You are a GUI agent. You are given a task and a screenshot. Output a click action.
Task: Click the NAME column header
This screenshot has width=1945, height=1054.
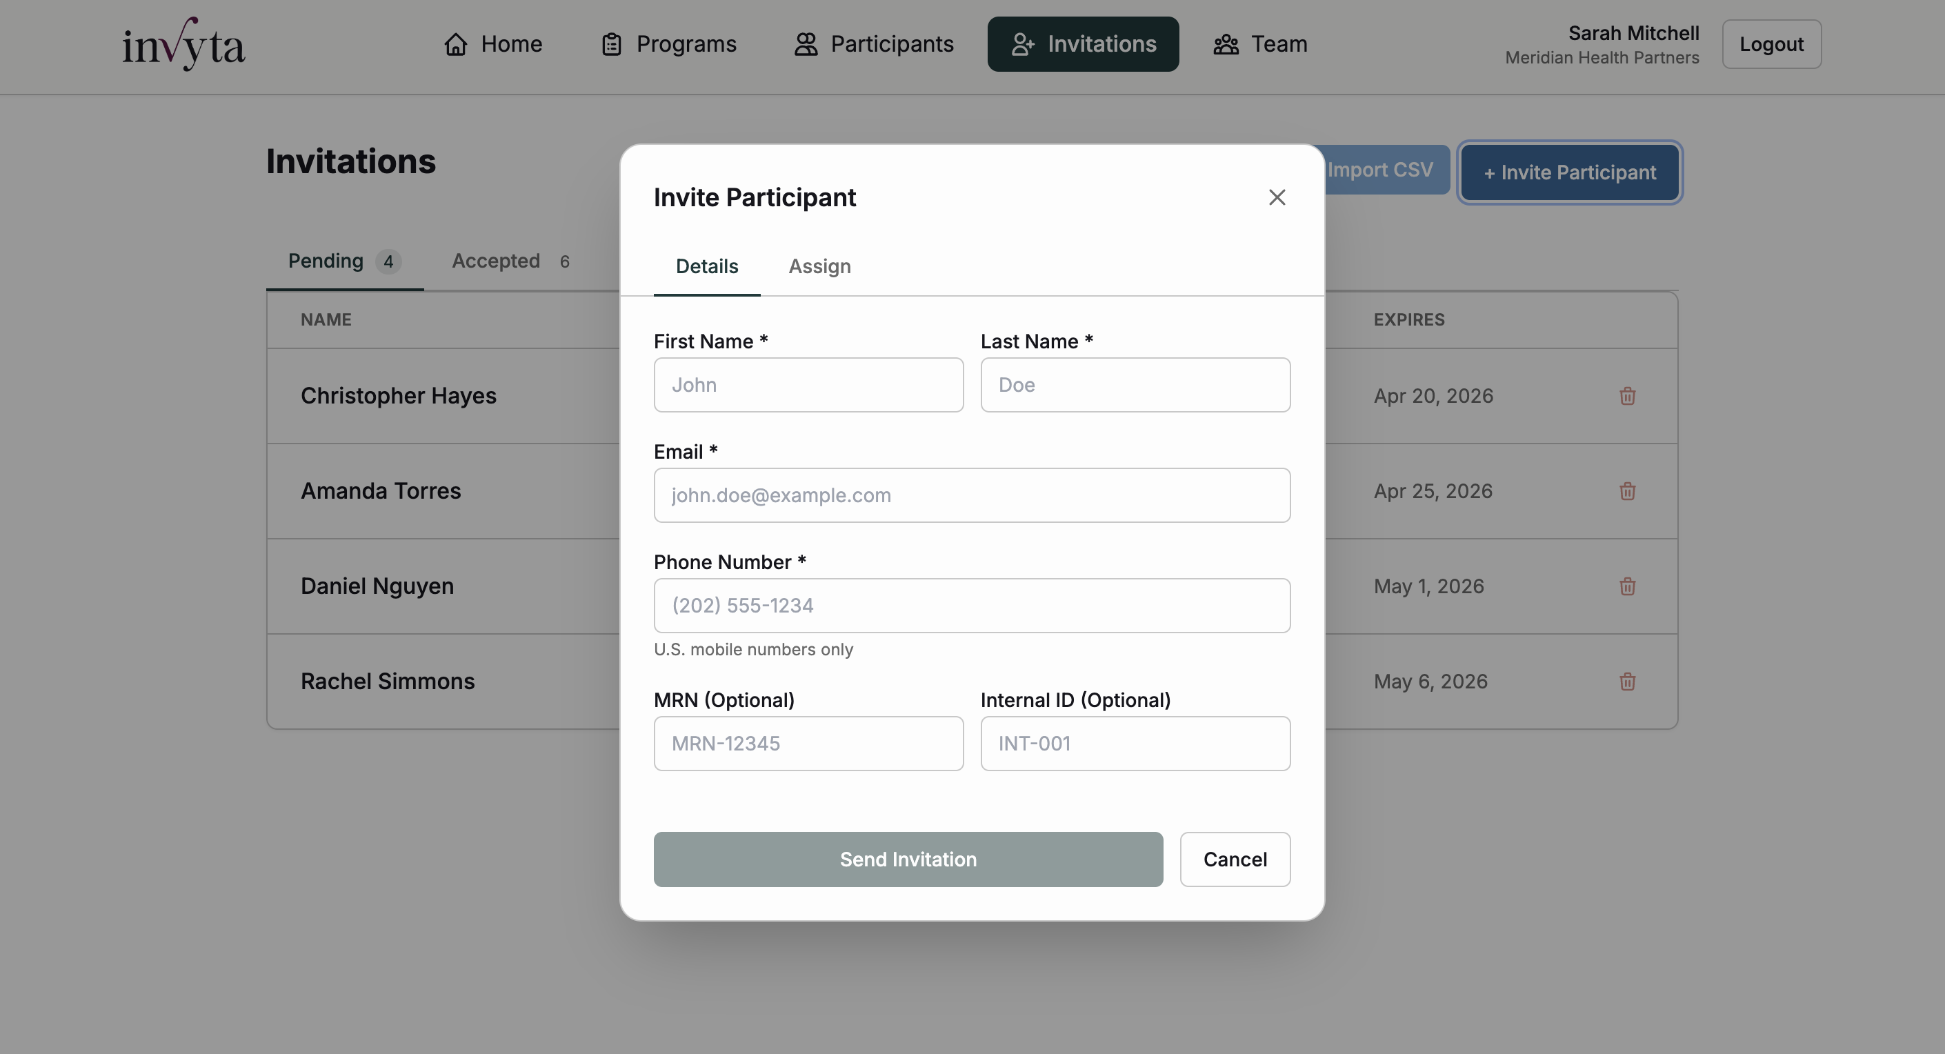coord(326,319)
